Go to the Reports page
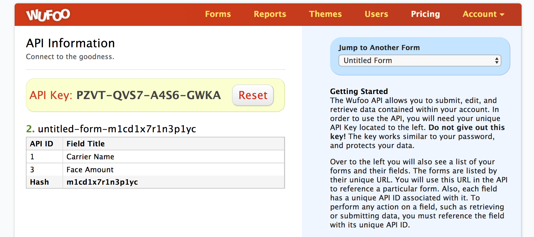 tap(270, 14)
